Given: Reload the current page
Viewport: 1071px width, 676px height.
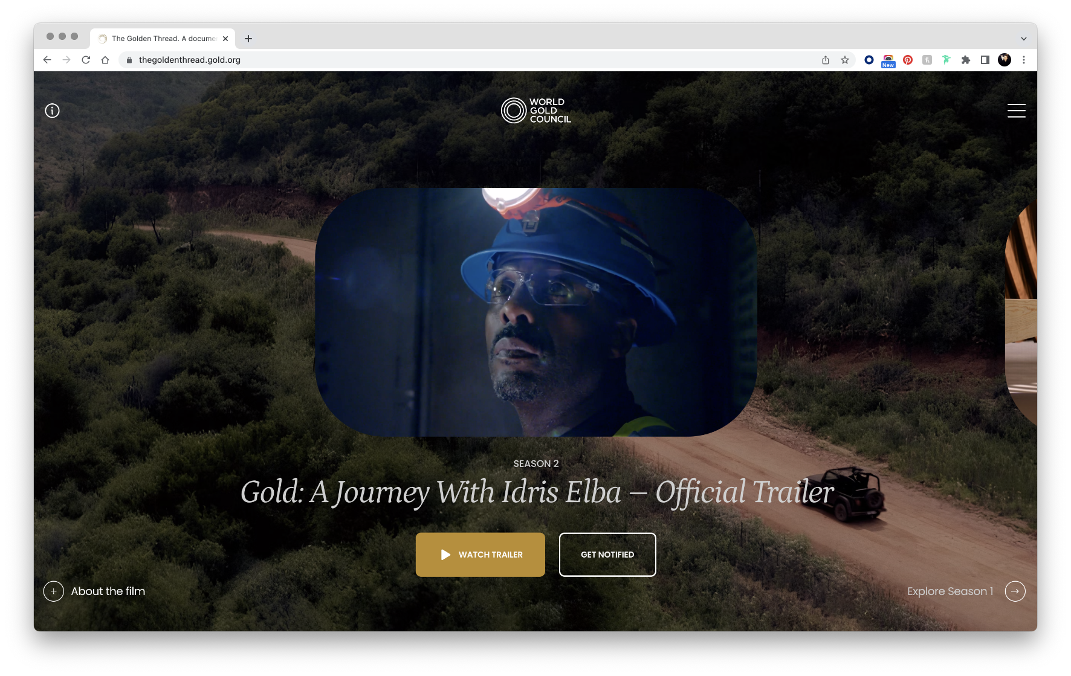Looking at the screenshot, I should click(86, 60).
